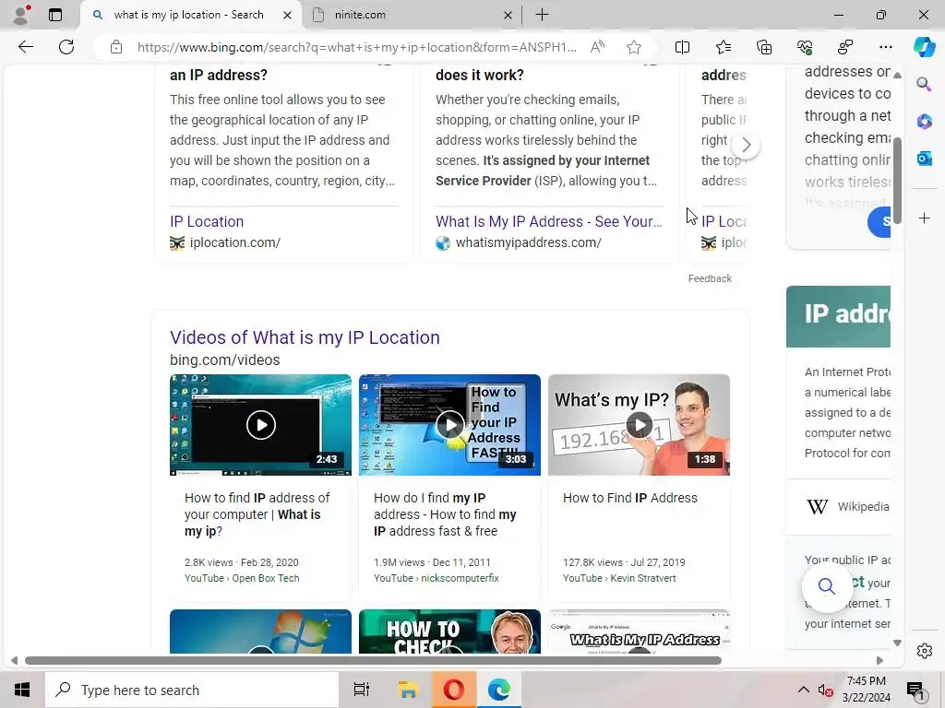
Task: Click the floating search magnifier button
Action: point(826,585)
